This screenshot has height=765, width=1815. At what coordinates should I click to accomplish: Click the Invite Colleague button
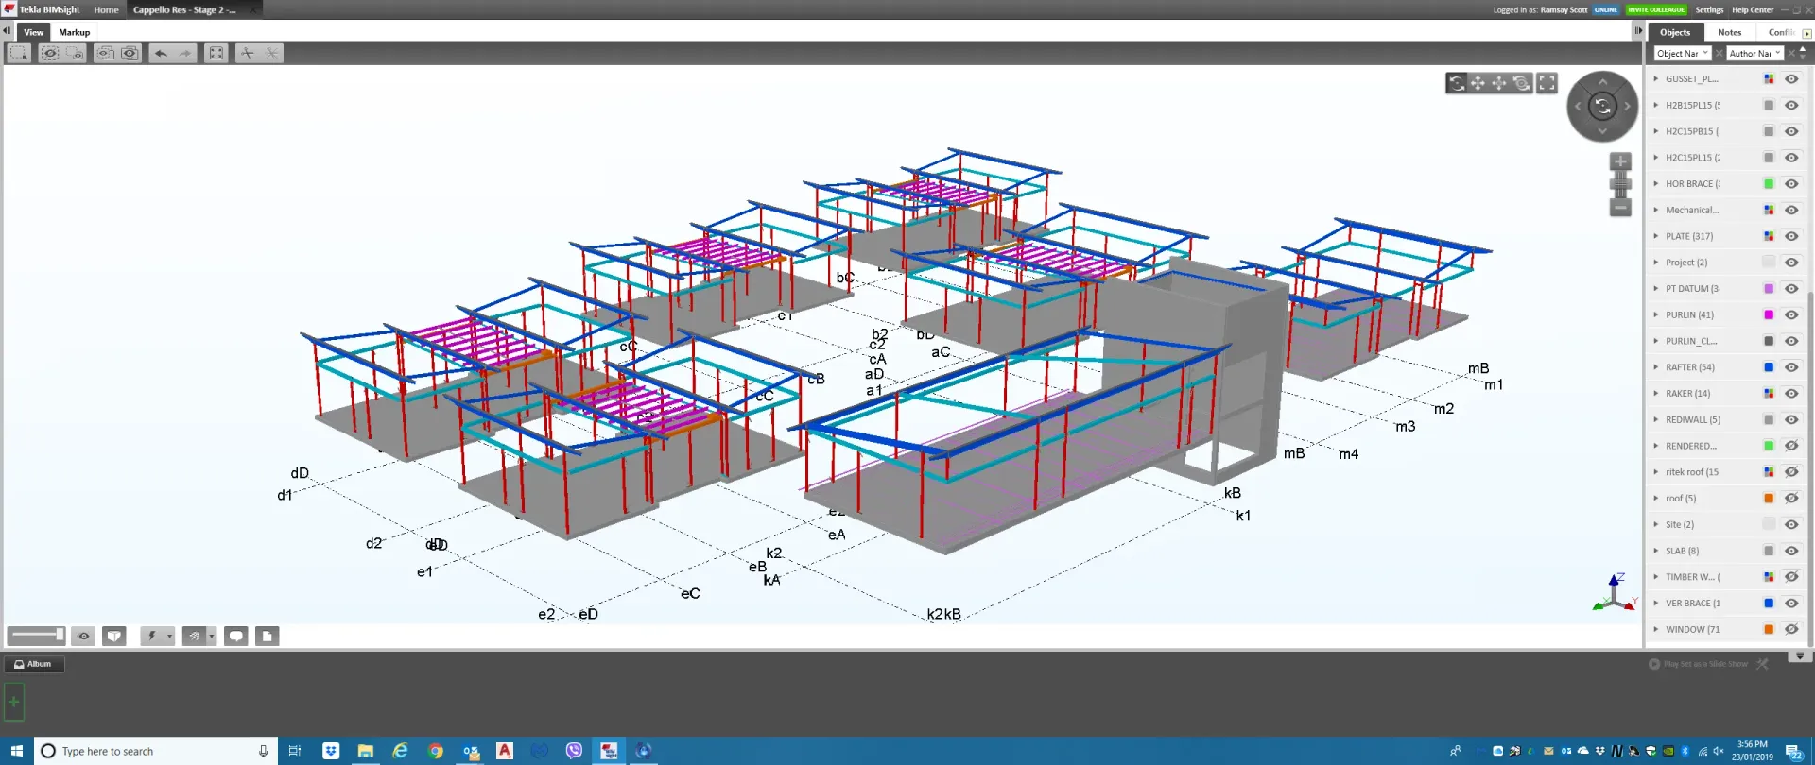click(x=1656, y=10)
